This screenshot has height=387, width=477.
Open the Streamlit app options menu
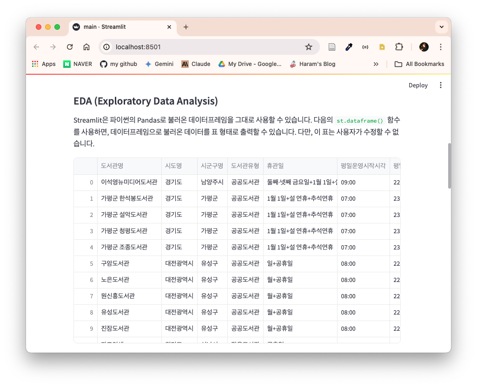click(x=440, y=85)
